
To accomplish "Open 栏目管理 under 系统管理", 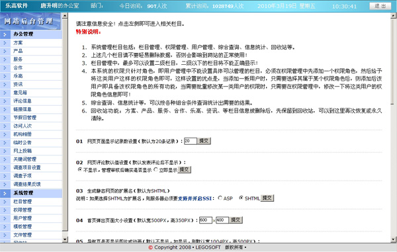I will (22, 202).
